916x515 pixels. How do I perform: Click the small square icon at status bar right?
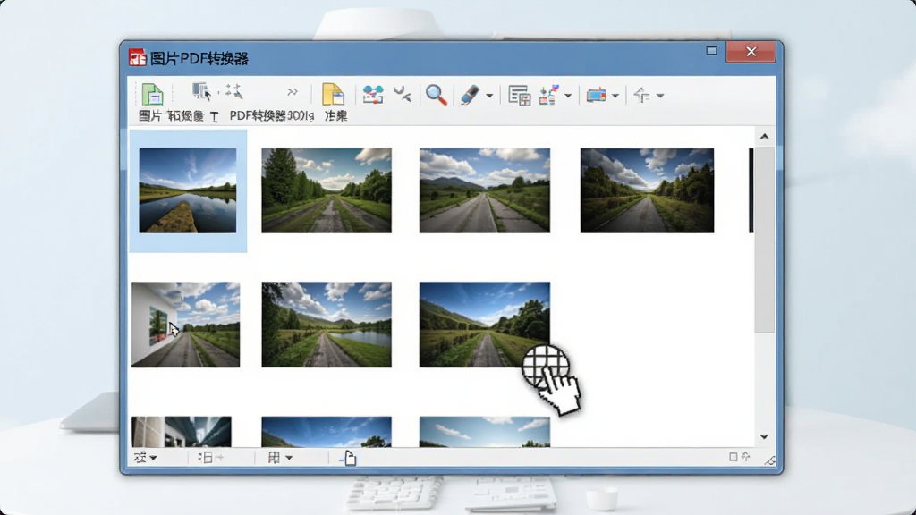[734, 457]
